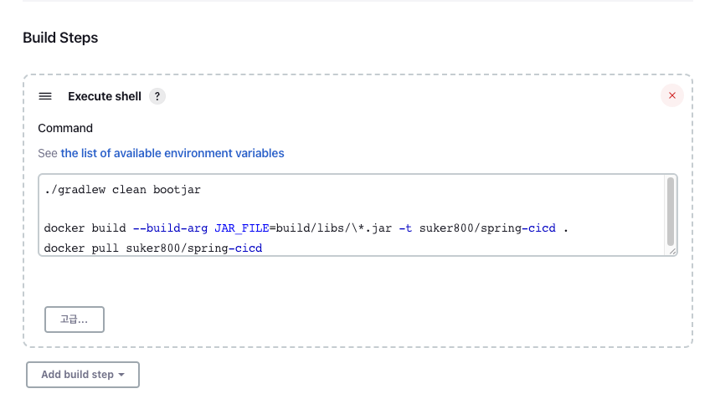715x404 pixels.
Task: Click the Command field label
Action: [65, 128]
